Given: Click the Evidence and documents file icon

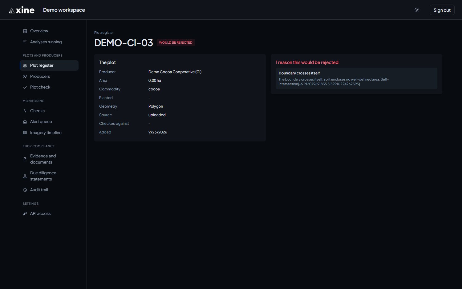Looking at the screenshot, I should (25, 159).
